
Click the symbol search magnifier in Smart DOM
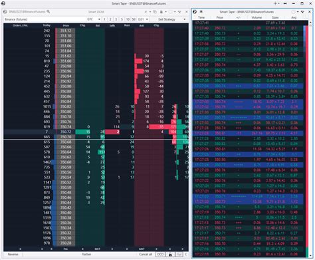tap(49, 11)
